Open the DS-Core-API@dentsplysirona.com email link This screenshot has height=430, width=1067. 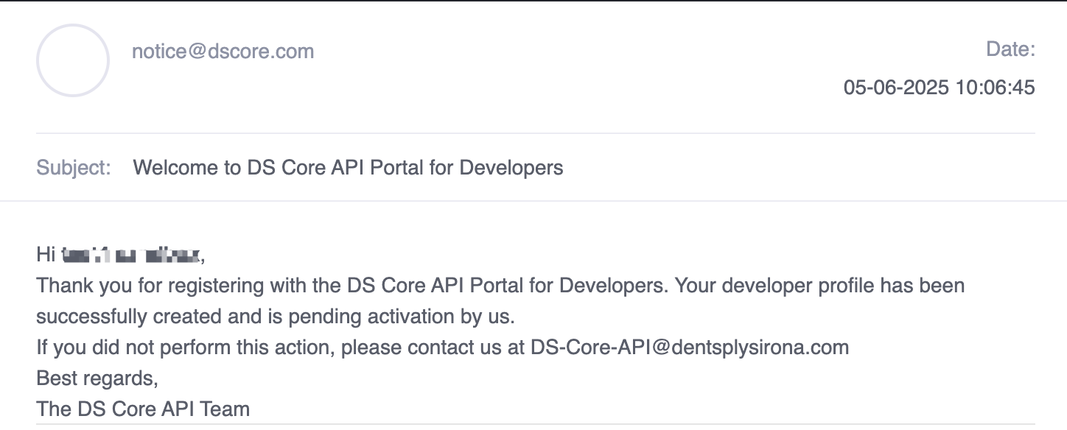coord(689,347)
